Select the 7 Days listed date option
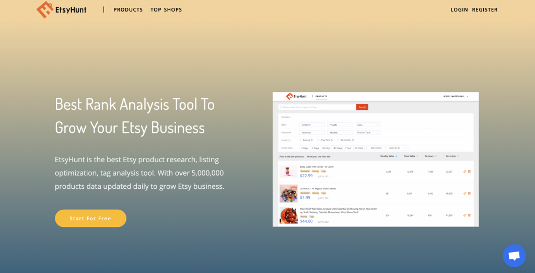Screen dimensions: 535x273 316,148
